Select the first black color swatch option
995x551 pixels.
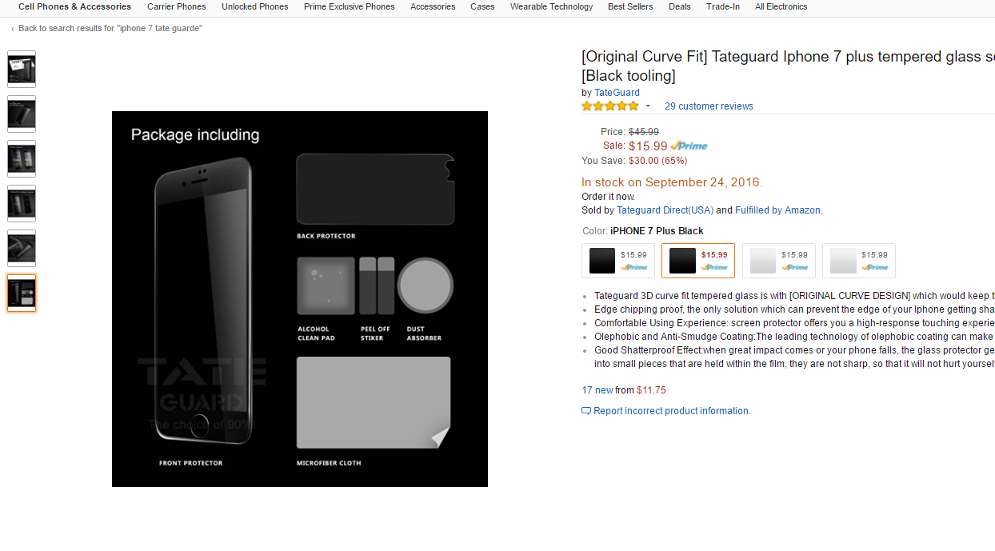click(x=618, y=261)
